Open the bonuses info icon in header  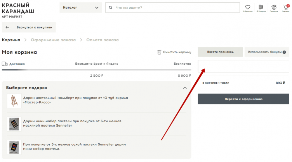point(261,7)
